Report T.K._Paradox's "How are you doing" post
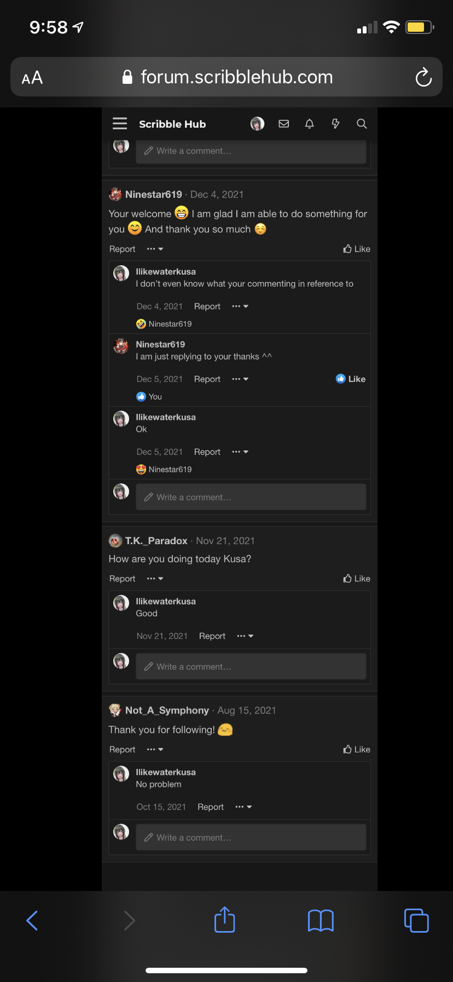Image resolution: width=453 pixels, height=982 pixels. [x=122, y=579]
